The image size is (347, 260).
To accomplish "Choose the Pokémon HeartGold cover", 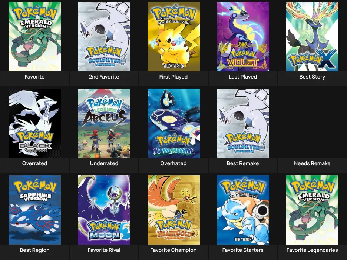I will click(173, 210).
